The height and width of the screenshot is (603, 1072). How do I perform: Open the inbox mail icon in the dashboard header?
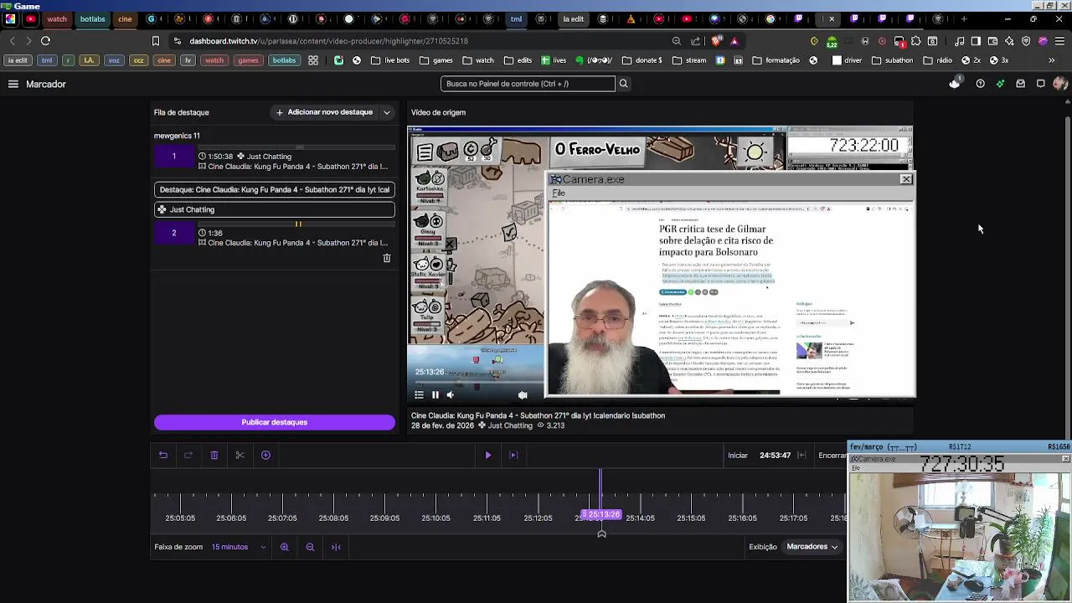click(1020, 84)
